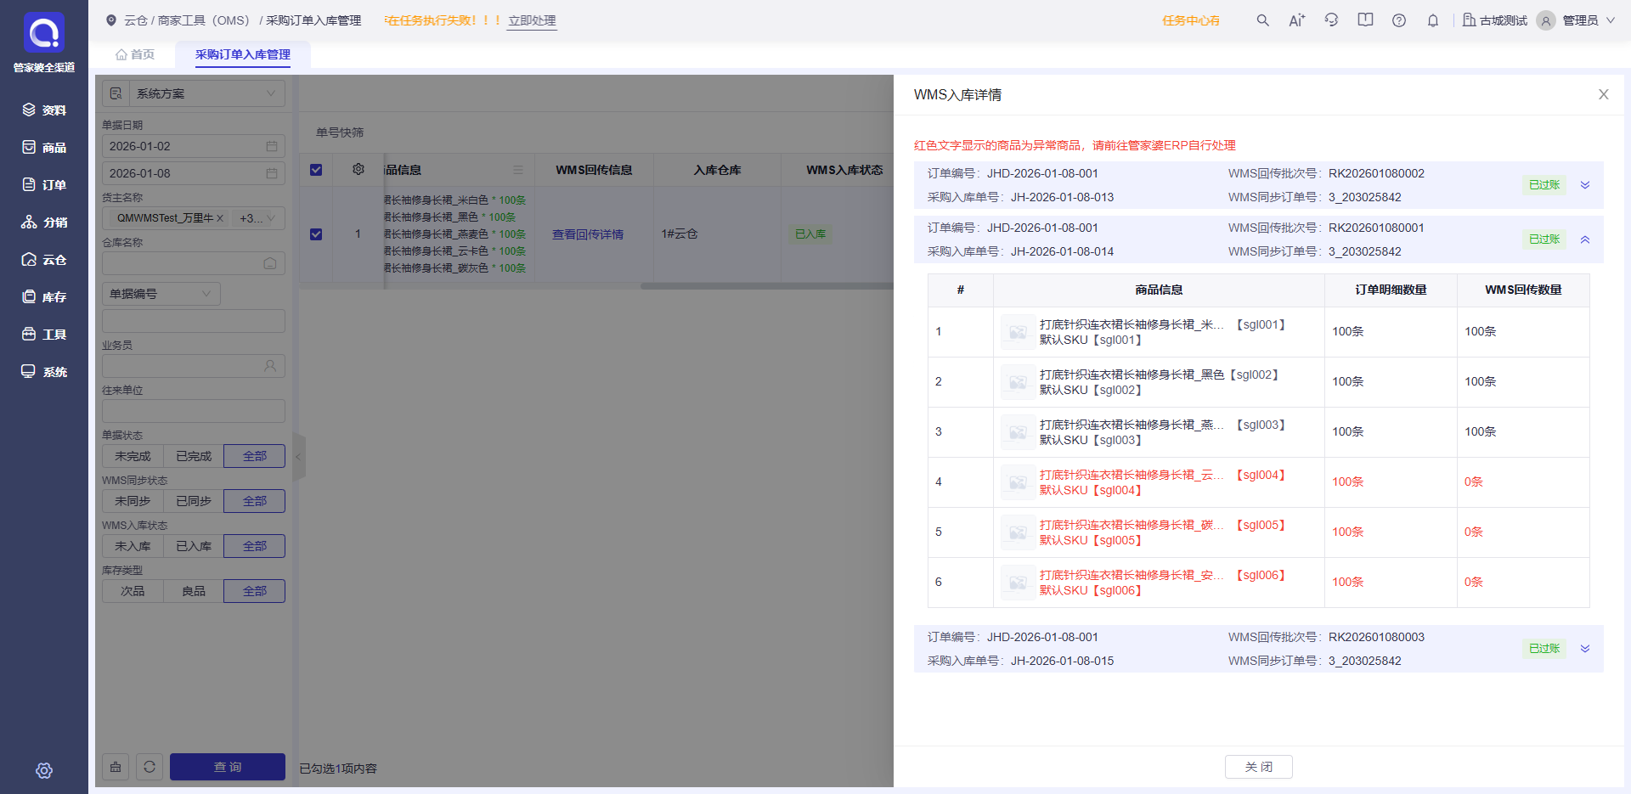This screenshot has height=794, width=1631.
Task: Select 未完成 under 单据状态
Action: click(x=133, y=456)
